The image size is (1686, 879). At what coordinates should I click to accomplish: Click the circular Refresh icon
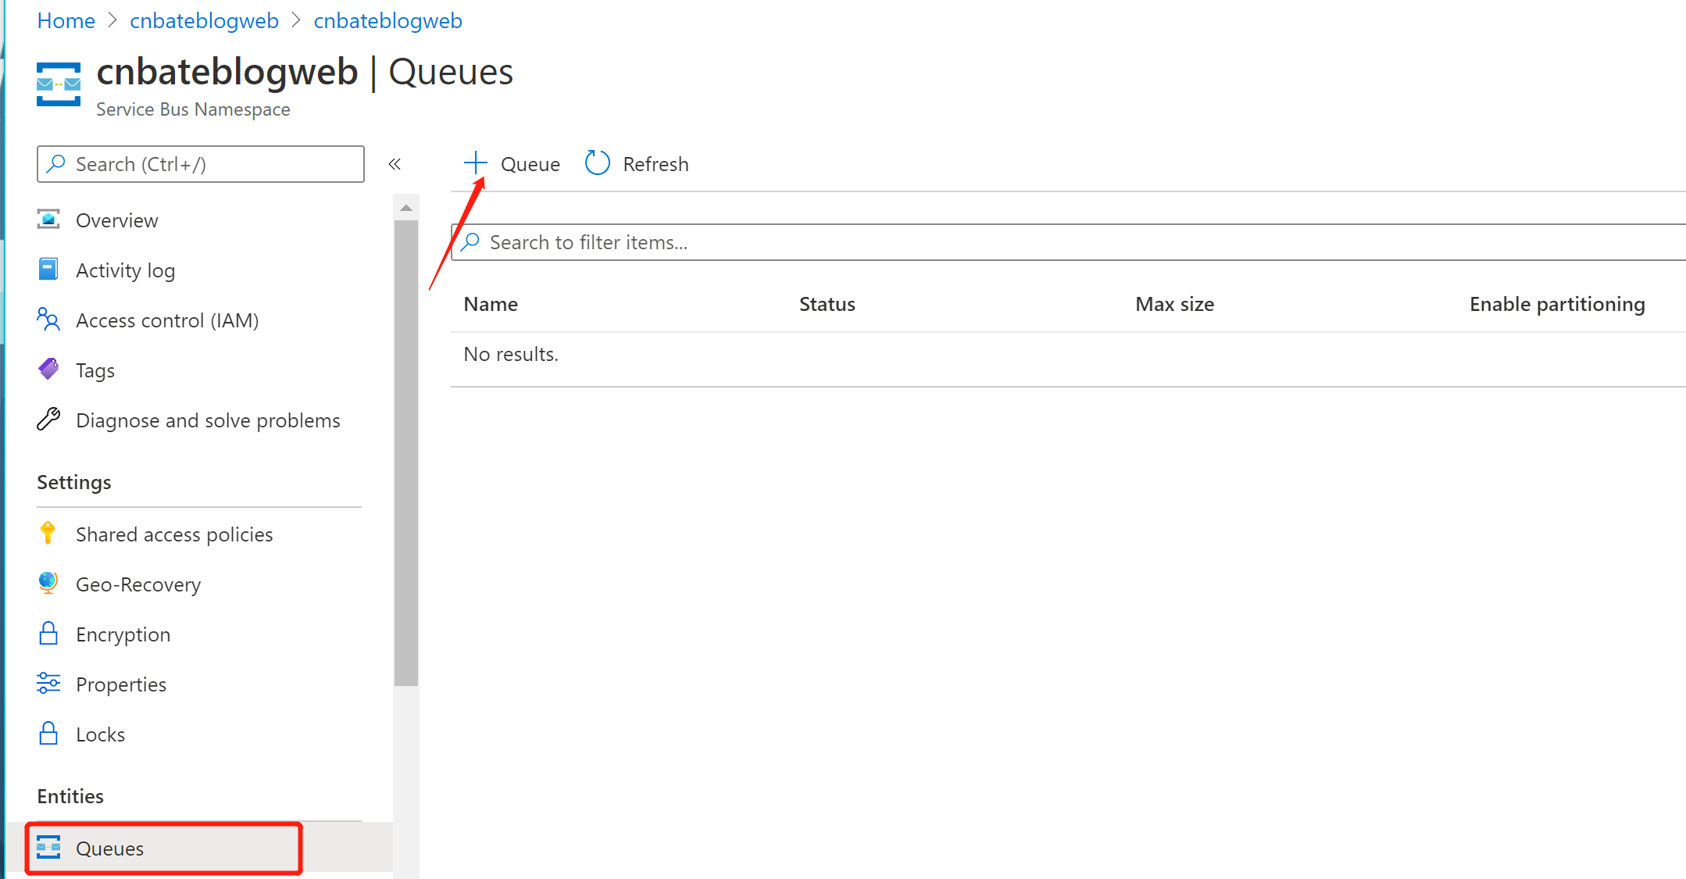598,163
